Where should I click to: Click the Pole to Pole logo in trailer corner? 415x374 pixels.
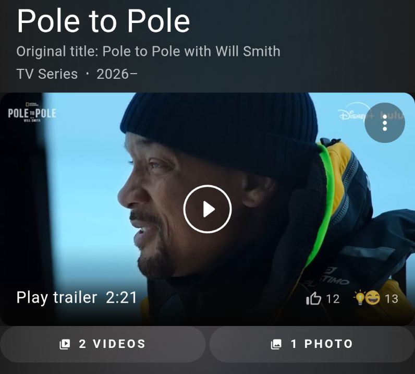click(x=32, y=113)
